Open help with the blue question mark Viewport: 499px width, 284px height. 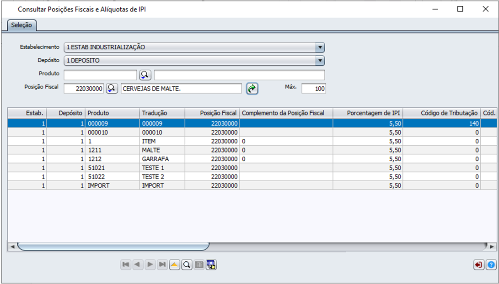491,265
